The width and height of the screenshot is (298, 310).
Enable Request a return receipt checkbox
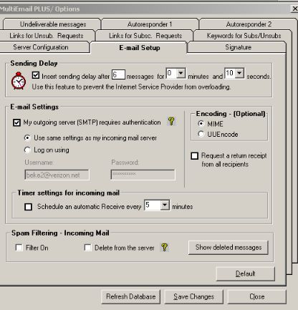click(x=195, y=156)
